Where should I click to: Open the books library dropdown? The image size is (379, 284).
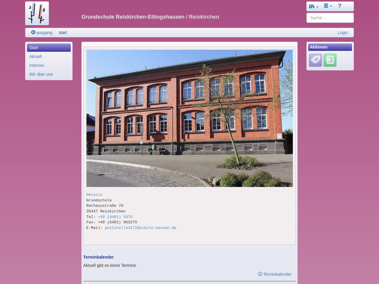(314, 6)
